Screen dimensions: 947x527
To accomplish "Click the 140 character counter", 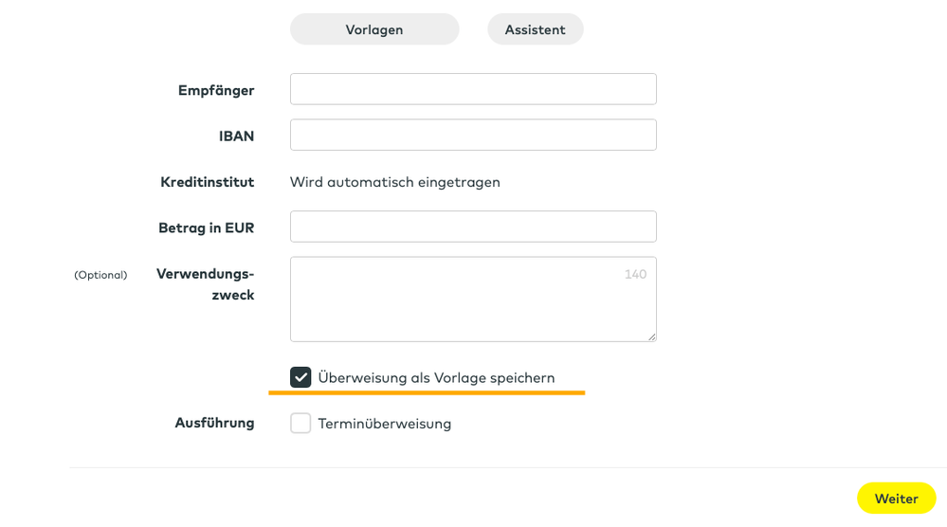I will (635, 274).
